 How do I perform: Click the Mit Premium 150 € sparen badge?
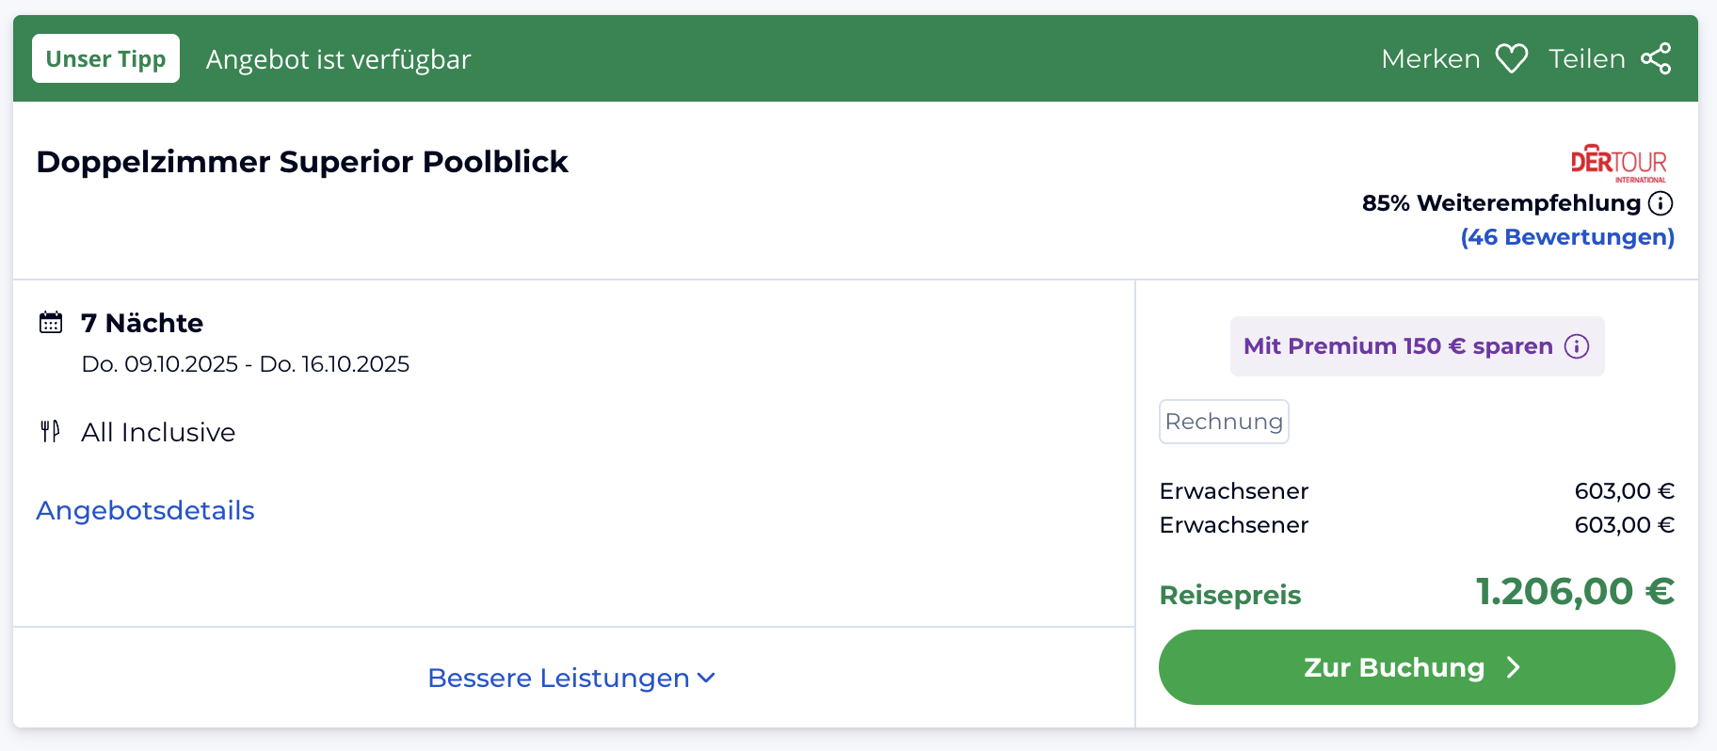pyautogui.click(x=1417, y=346)
